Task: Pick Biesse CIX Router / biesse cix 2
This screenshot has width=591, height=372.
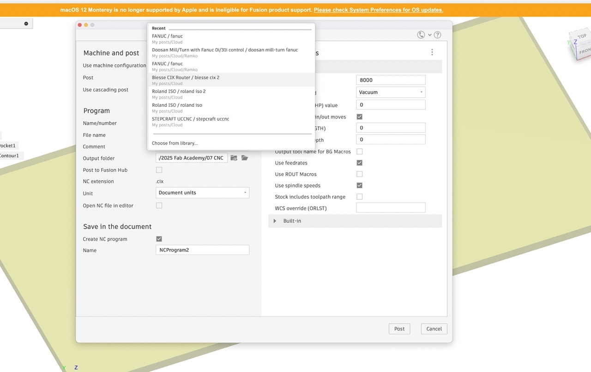Action: 231,80
